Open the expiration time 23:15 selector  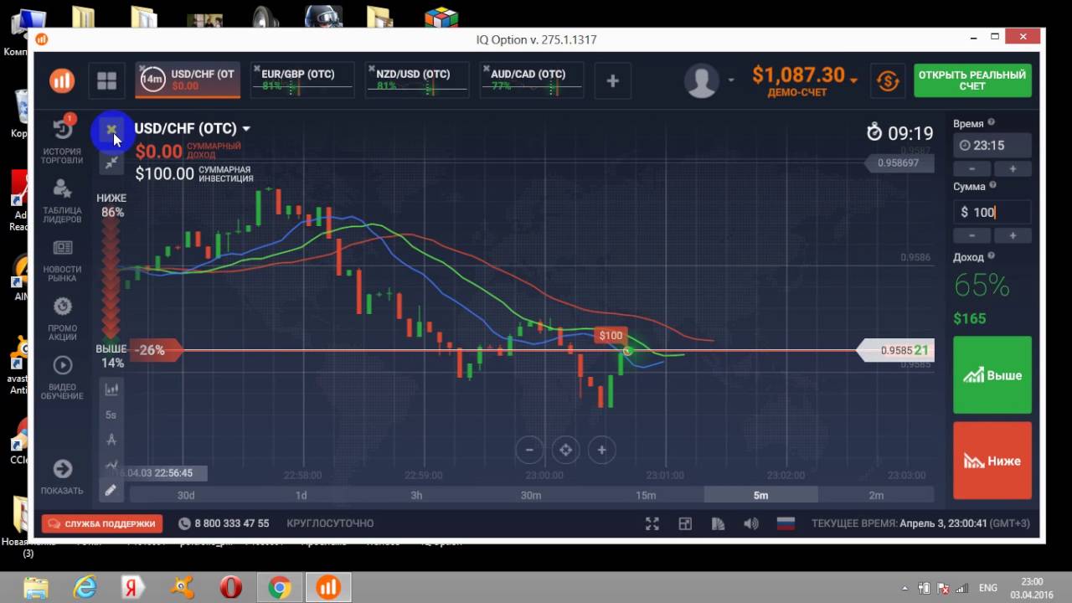[x=992, y=145]
